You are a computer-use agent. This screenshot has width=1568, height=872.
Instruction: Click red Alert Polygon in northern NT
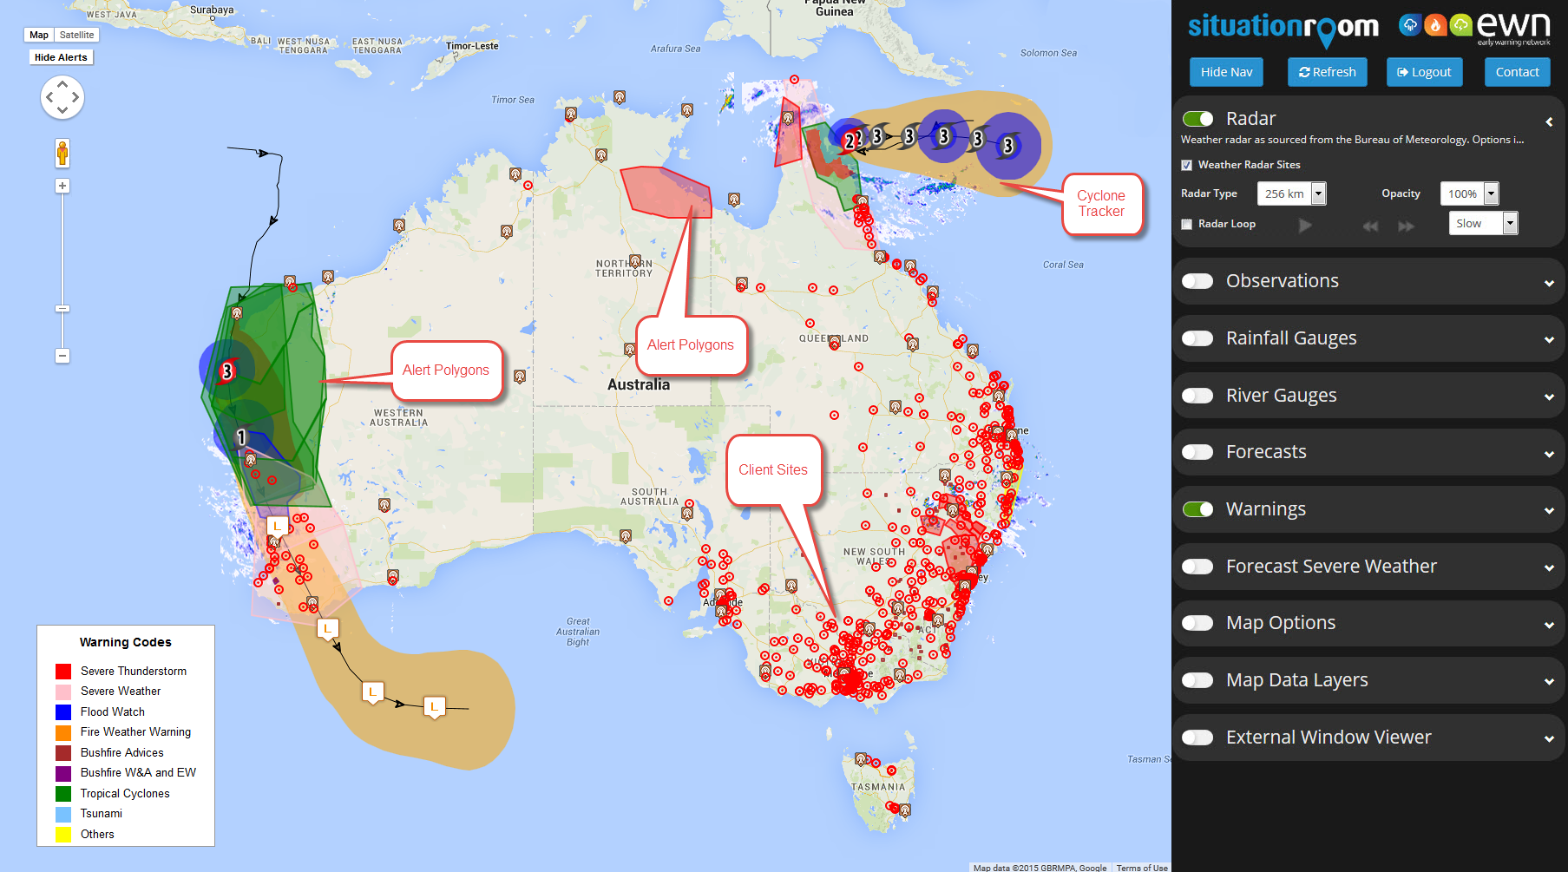[x=666, y=191]
